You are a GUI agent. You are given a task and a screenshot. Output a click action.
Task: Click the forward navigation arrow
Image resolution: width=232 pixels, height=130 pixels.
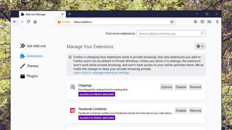22,22
